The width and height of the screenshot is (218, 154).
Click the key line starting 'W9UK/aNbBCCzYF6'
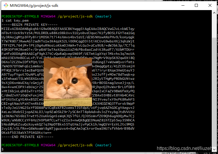click(x=68, y=120)
